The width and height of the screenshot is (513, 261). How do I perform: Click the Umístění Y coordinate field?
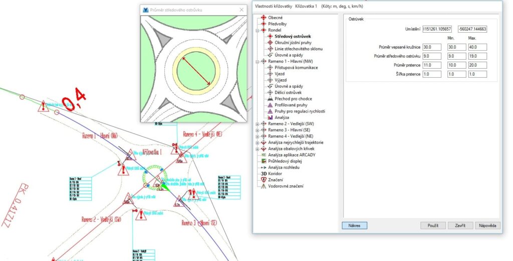click(x=472, y=29)
